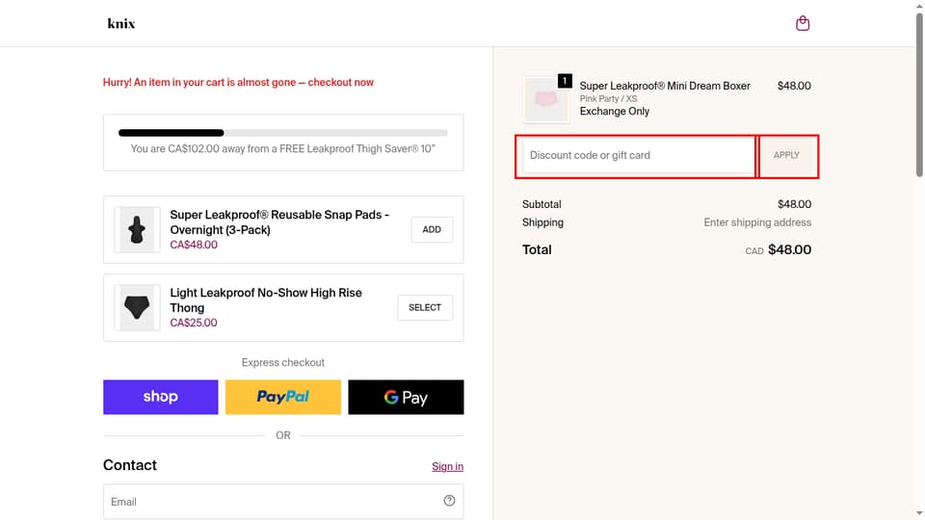Add Super Leakproof Reusable Snap Pads
925x520 pixels.
pyautogui.click(x=432, y=229)
